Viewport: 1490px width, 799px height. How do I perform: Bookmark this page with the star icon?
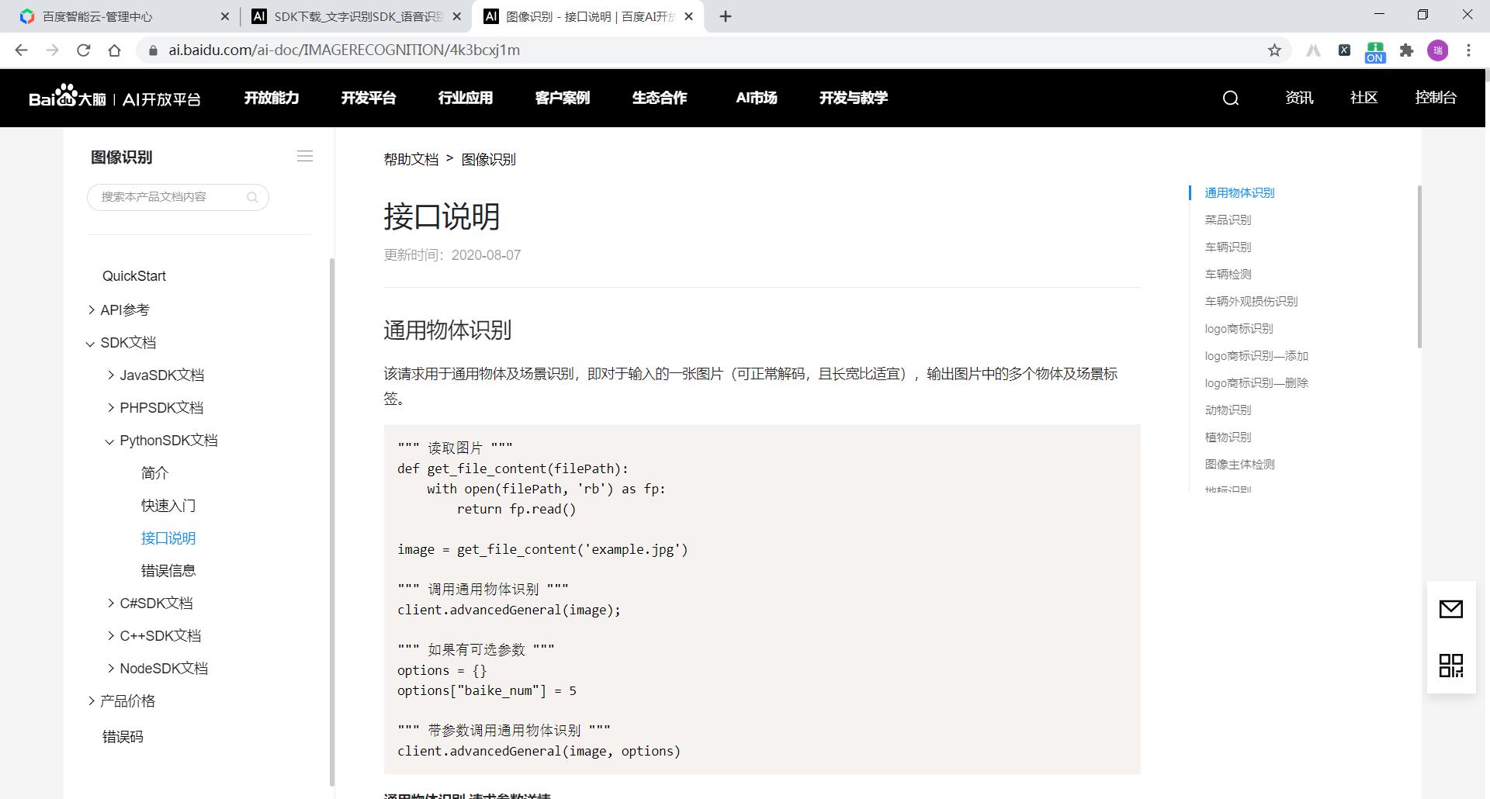[x=1274, y=50]
